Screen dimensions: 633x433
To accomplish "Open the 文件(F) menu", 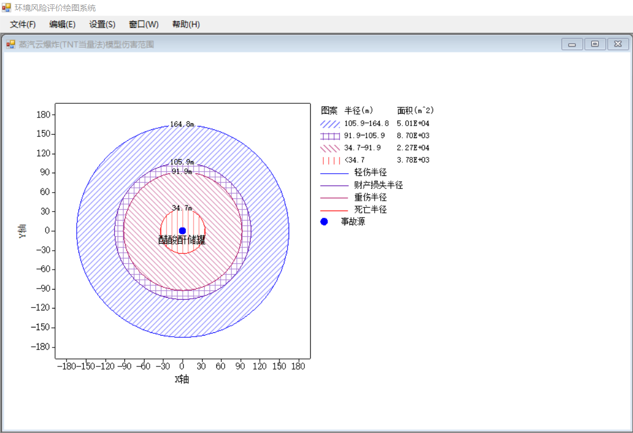I will pyautogui.click(x=23, y=24).
